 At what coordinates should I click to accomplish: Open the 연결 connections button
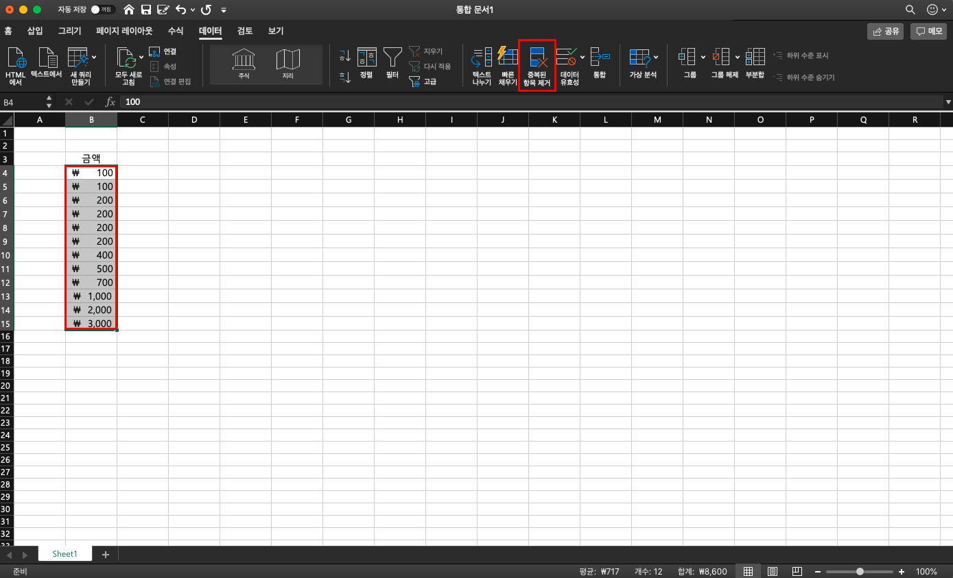(163, 51)
